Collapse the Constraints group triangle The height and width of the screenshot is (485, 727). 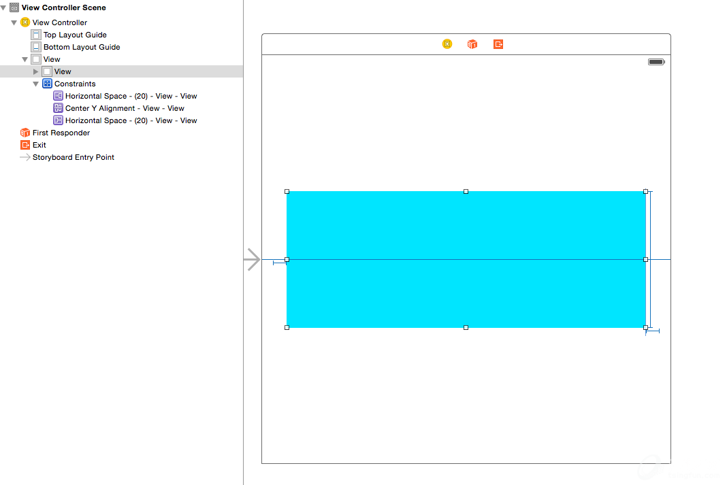pyautogui.click(x=36, y=84)
